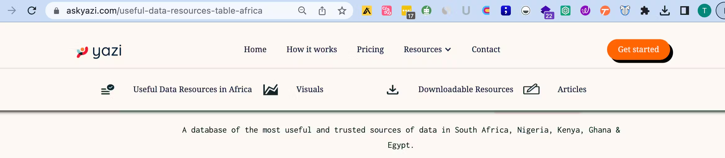
Task: Open the Pricing page
Action: coord(370,50)
